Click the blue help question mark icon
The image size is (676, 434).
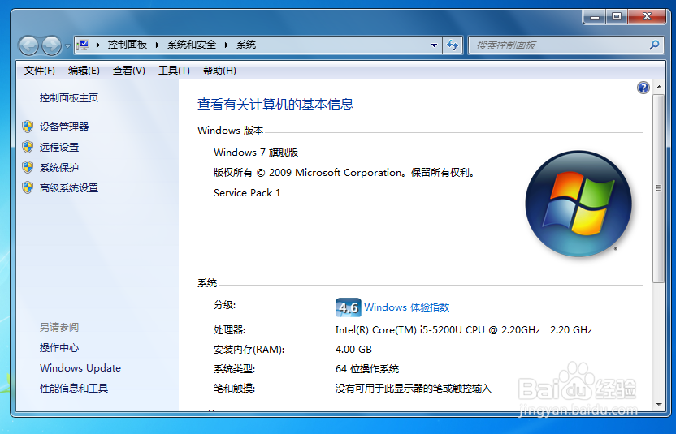(x=643, y=88)
